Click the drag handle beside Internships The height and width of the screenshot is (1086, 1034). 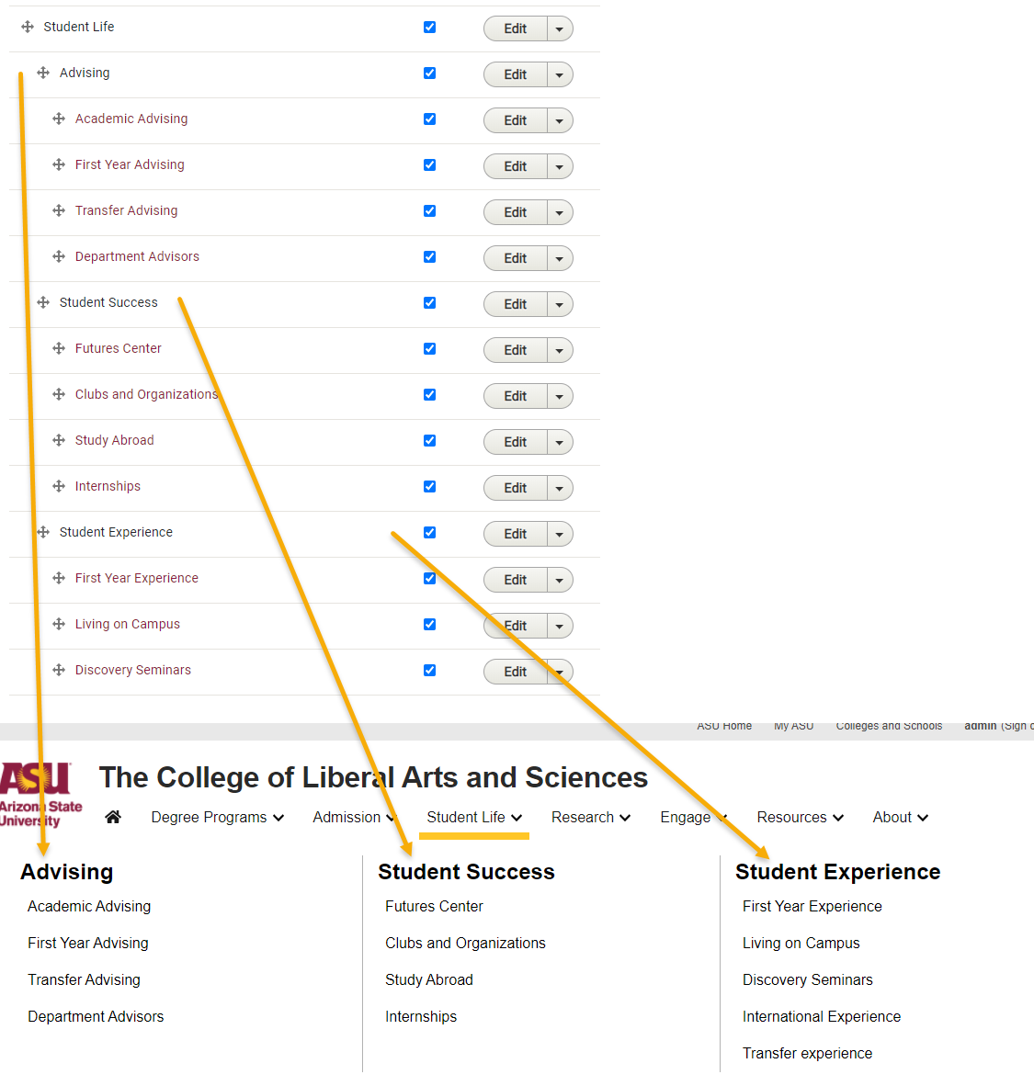(59, 486)
